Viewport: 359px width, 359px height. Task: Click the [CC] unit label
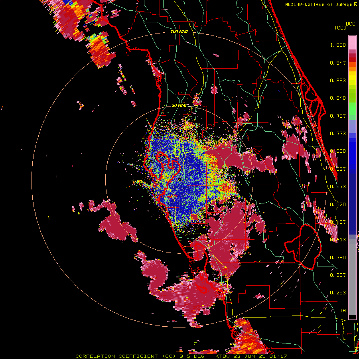(340, 28)
